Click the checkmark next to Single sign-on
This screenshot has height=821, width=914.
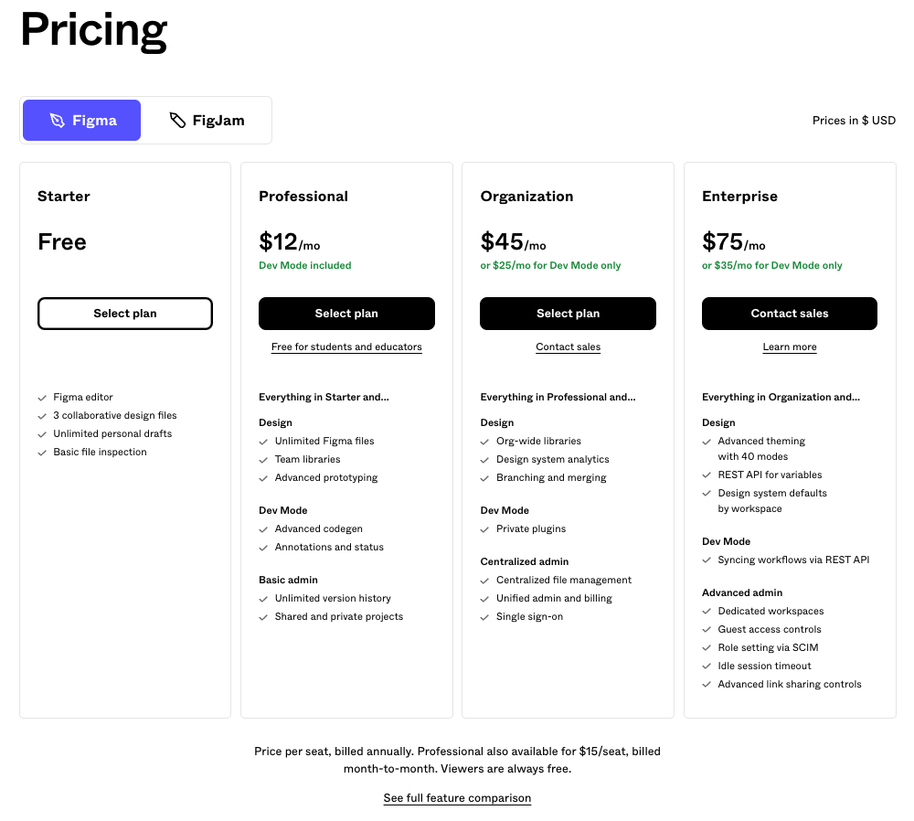tap(484, 616)
